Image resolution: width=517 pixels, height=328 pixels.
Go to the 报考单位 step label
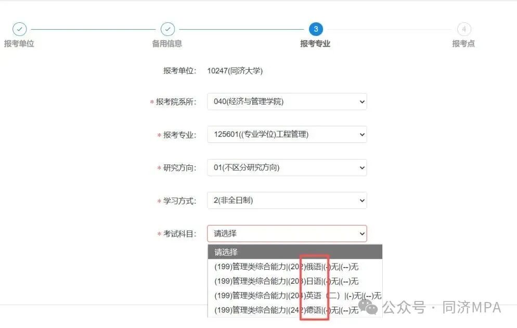[19, 44]
